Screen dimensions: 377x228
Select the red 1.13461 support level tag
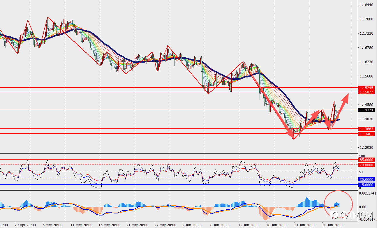(367, 134)
